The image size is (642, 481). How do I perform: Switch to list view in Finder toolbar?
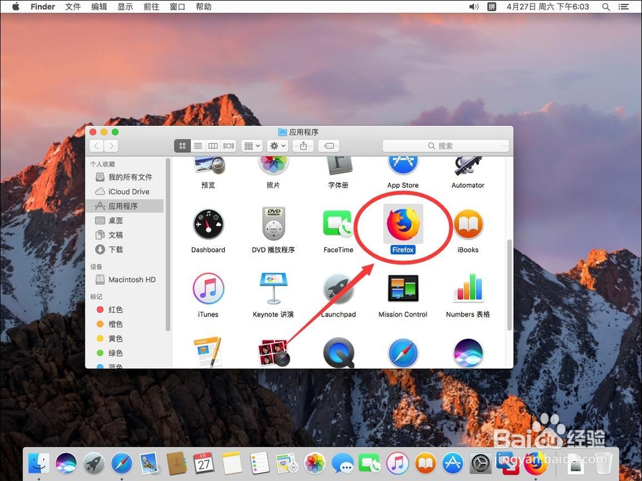point(198,146)
